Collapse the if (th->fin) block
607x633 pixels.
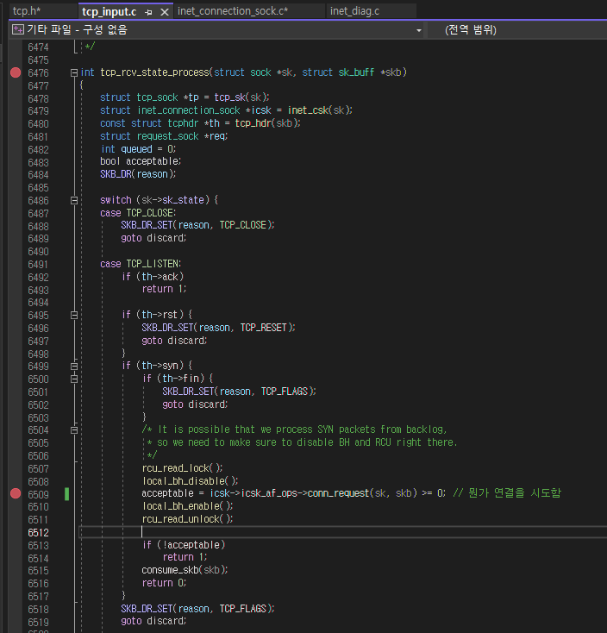point(74,379)
